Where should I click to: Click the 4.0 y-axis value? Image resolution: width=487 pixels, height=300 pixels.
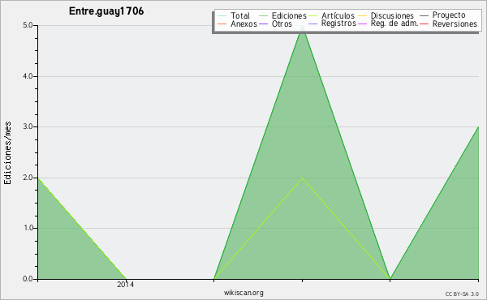click(28, 76)
